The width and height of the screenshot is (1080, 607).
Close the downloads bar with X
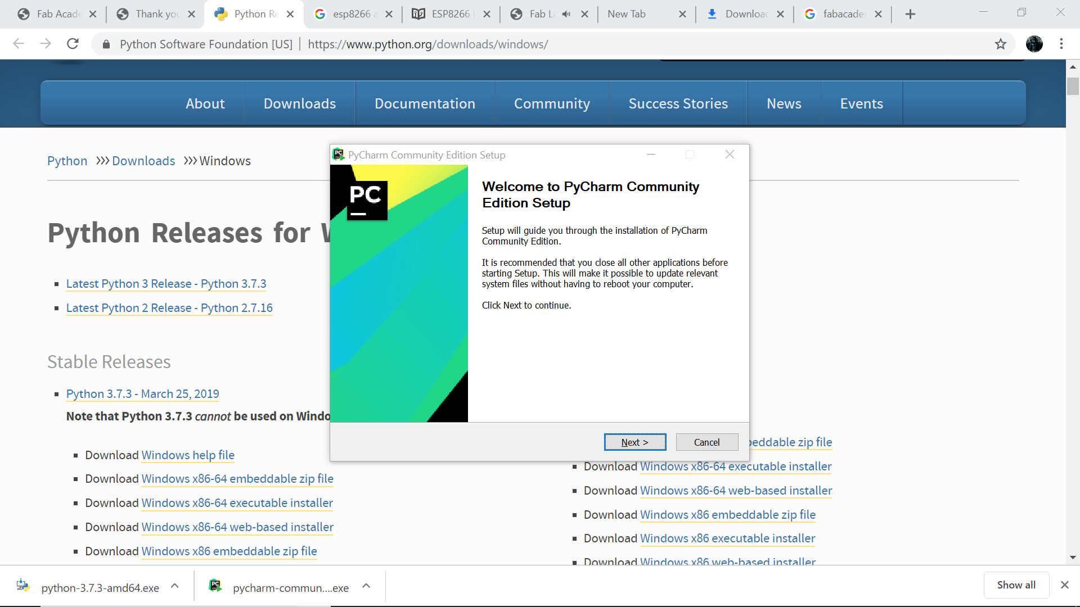point(1064,585)
